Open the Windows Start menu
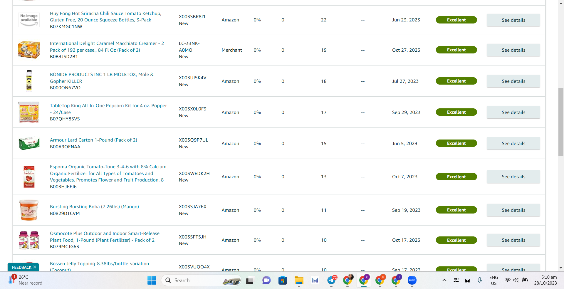 [152, 280]
